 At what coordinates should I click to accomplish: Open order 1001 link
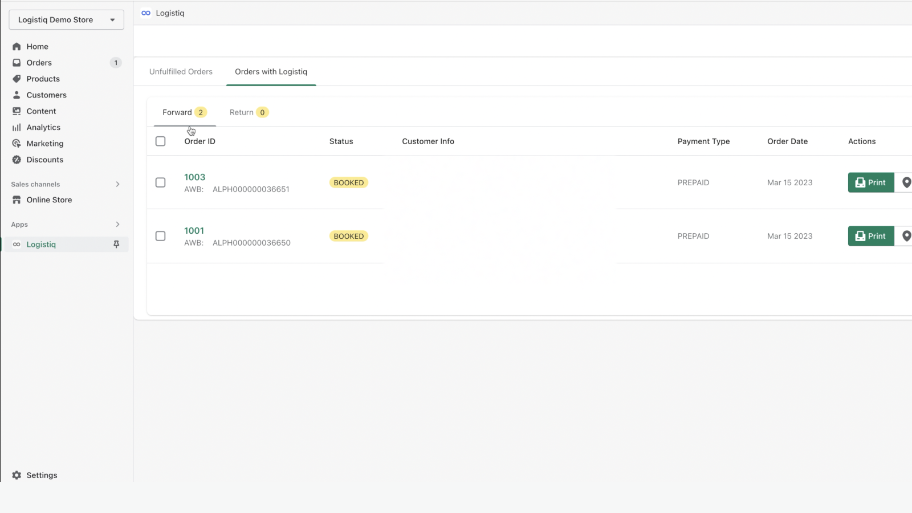pos(194,231)
